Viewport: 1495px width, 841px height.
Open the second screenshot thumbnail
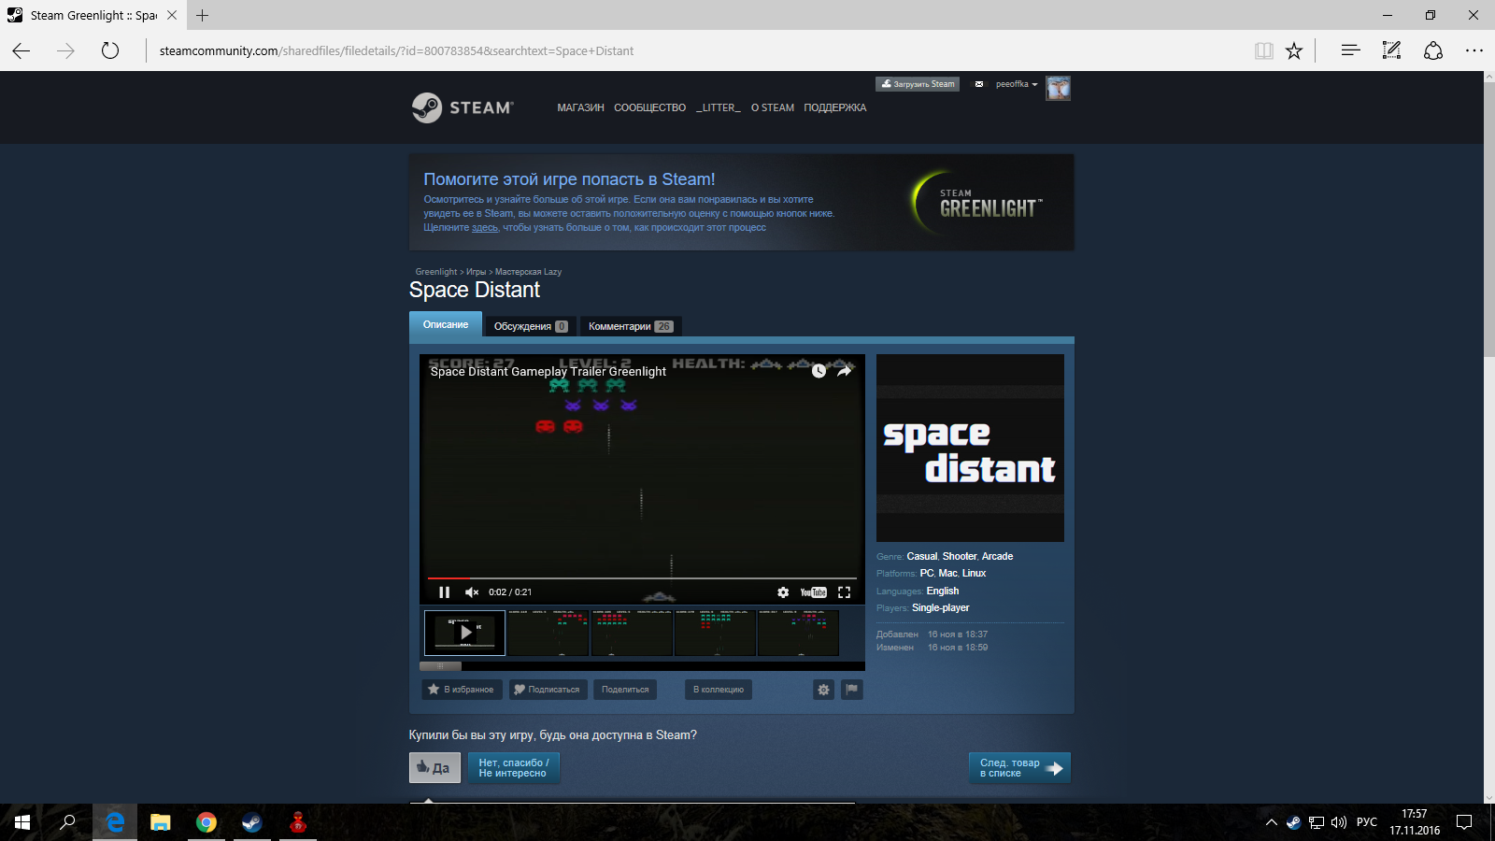tap(548, 633)
